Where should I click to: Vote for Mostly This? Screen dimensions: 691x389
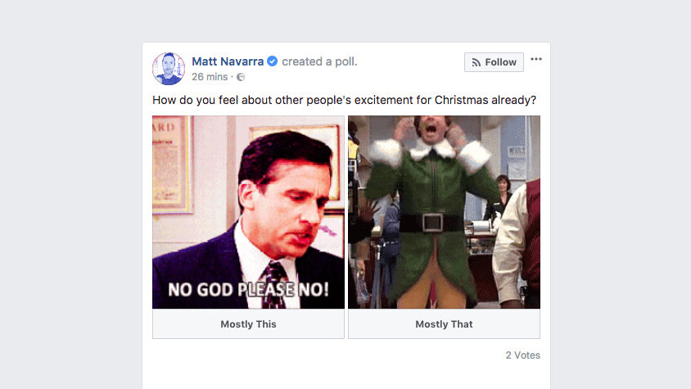(x=248, y=324)
